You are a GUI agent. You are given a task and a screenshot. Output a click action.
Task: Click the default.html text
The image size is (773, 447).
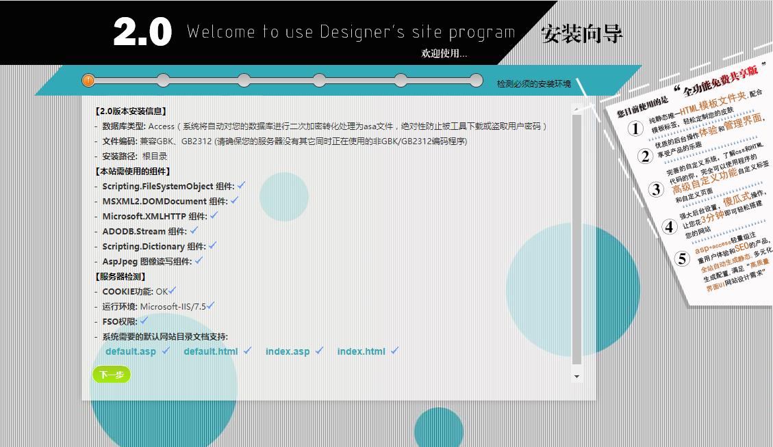[x=210, y=351]
